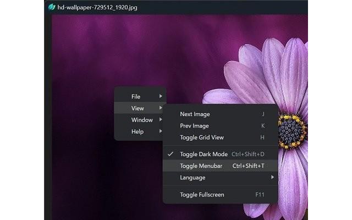352x220 pixels.
Task: Open the File menu entry
Action: click(x=140, y=97)
